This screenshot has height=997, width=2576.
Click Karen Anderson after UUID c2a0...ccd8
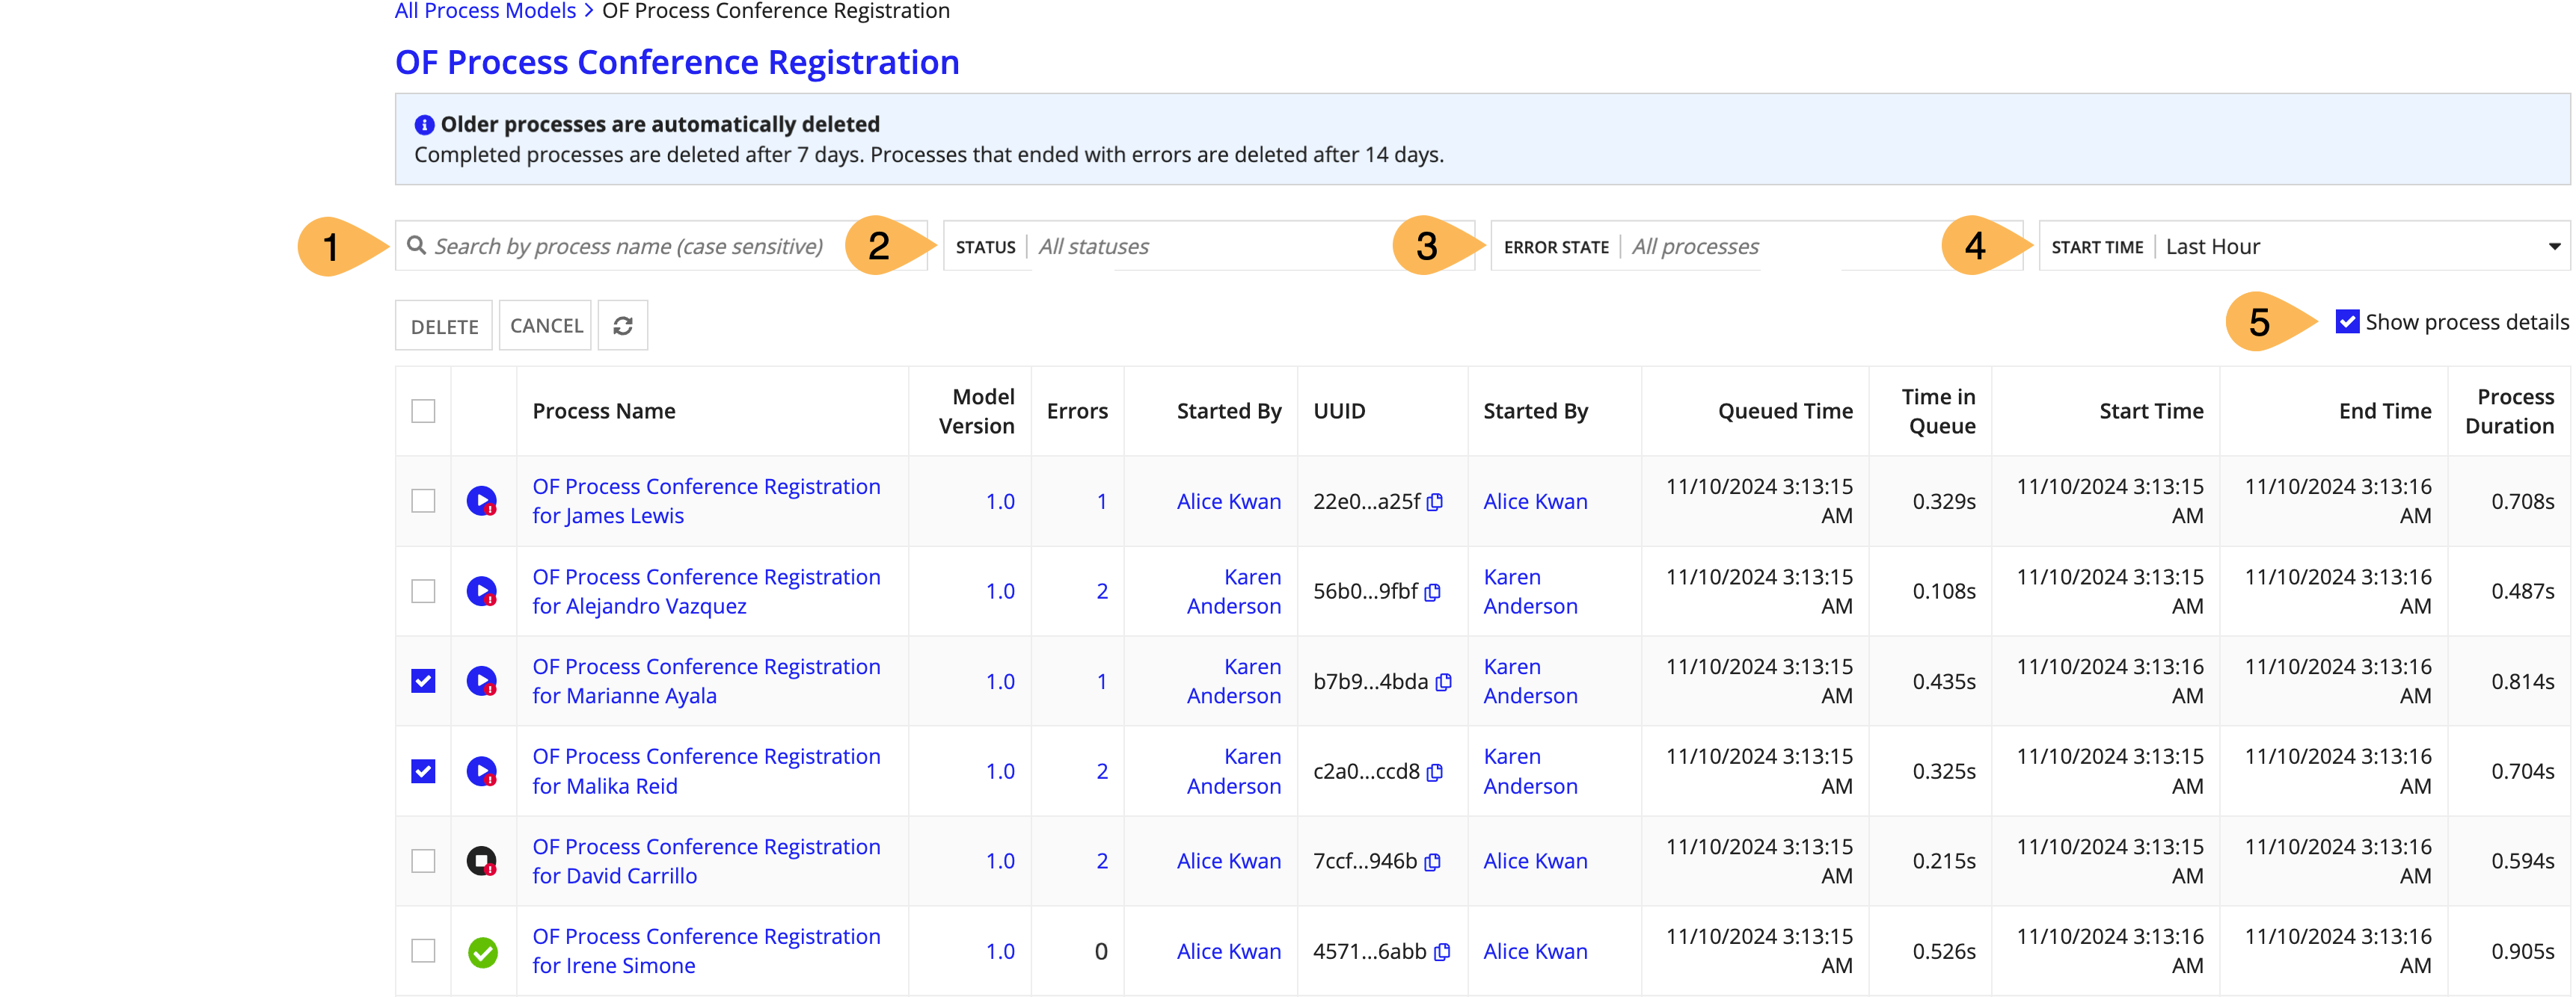tap(1530, 771)
